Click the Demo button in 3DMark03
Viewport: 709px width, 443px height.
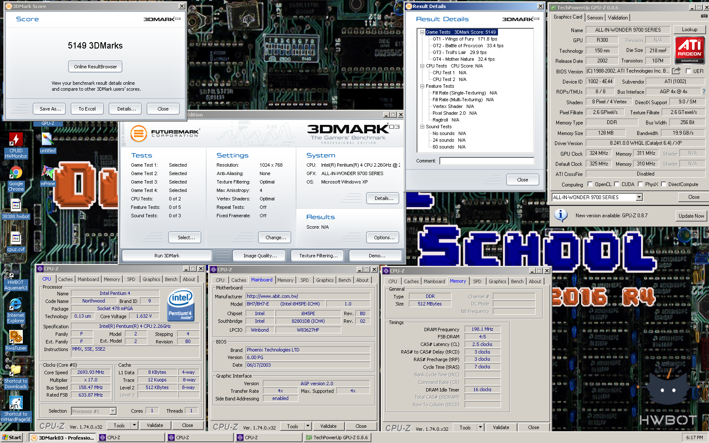click(376, 256)
